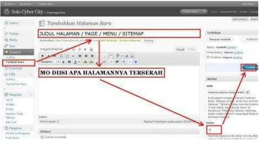The width and height of the screenshot is (260, 142).
Task: Open the Tulisan Baru header button
Action: [191, 12]
